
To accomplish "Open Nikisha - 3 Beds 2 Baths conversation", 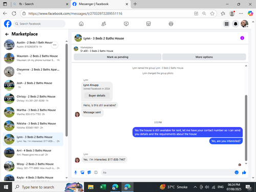I will (x=33, y=125).
